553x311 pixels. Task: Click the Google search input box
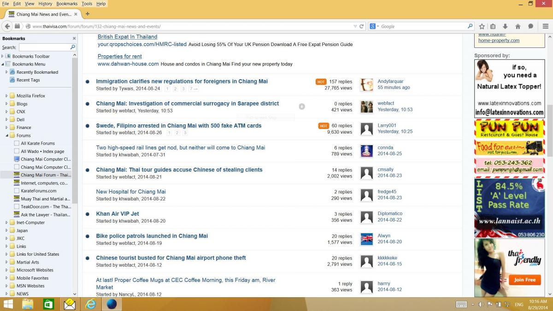pos(423,26)
